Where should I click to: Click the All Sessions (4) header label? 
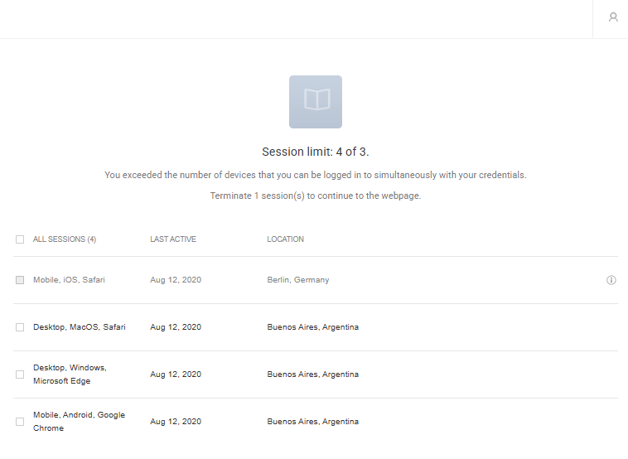coord(65,239)
